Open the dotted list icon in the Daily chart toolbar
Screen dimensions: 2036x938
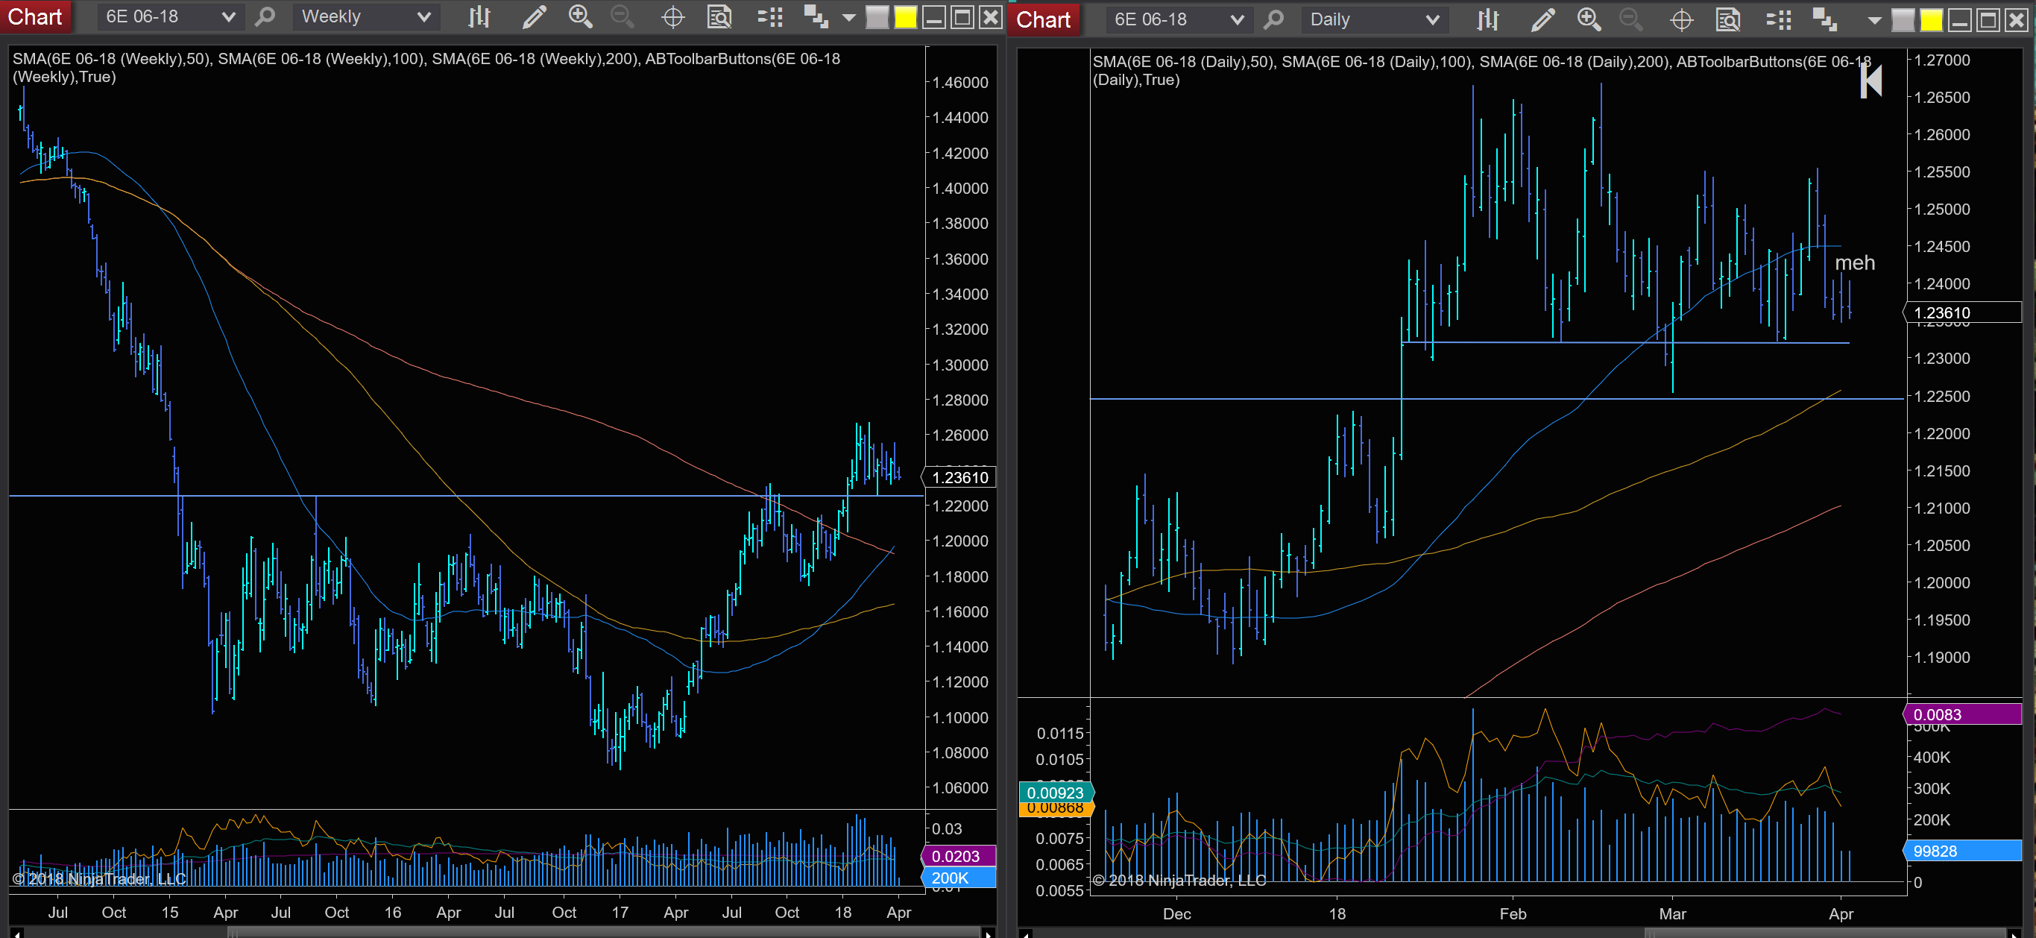[1778, 19]
